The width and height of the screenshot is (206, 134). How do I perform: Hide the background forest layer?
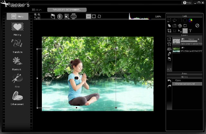click(183, 48)
